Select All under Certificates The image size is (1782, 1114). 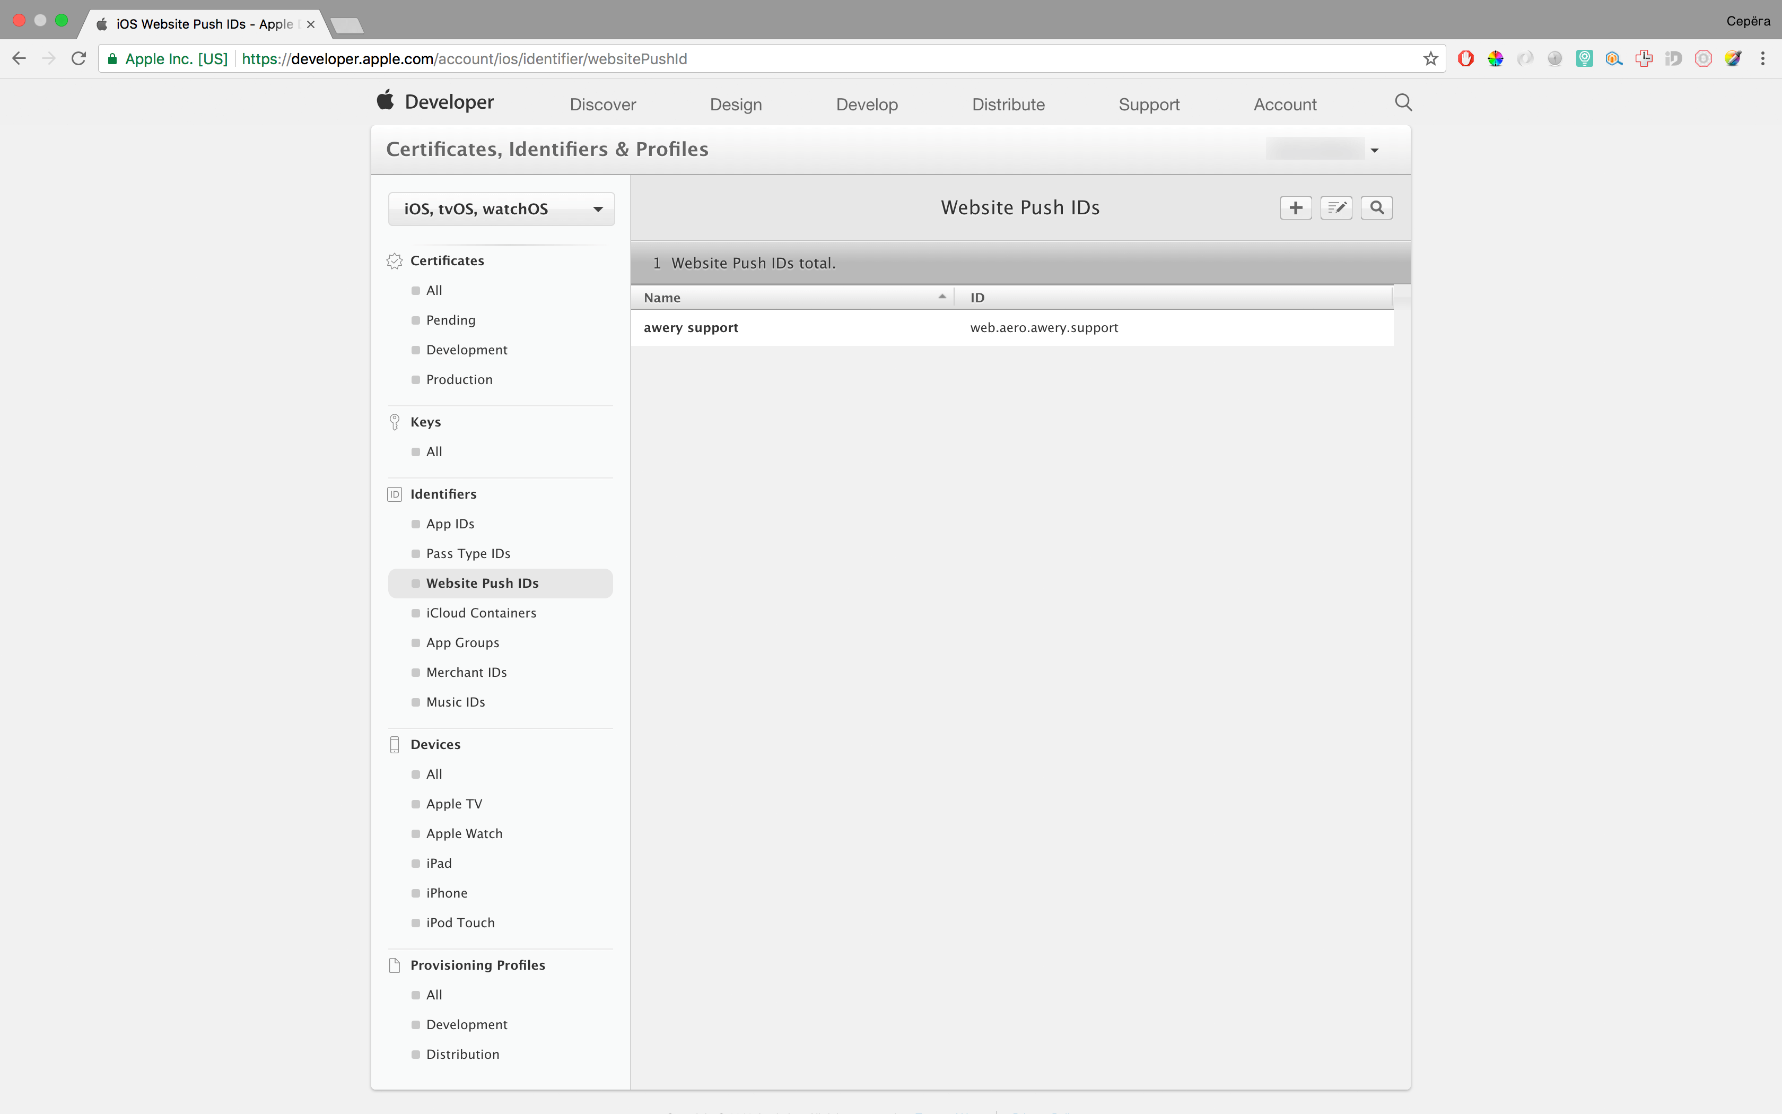pyautogui.click(x=434, y=290)
